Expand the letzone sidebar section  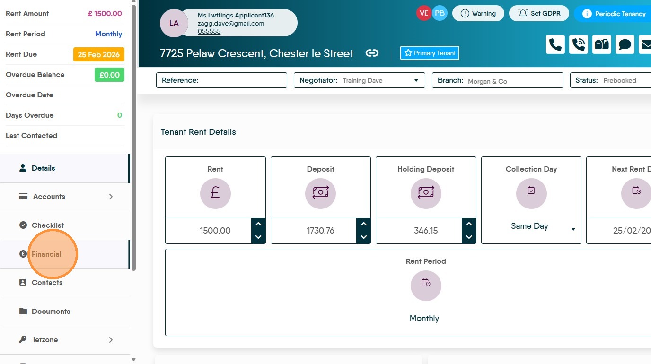click(x=65, y=340)
